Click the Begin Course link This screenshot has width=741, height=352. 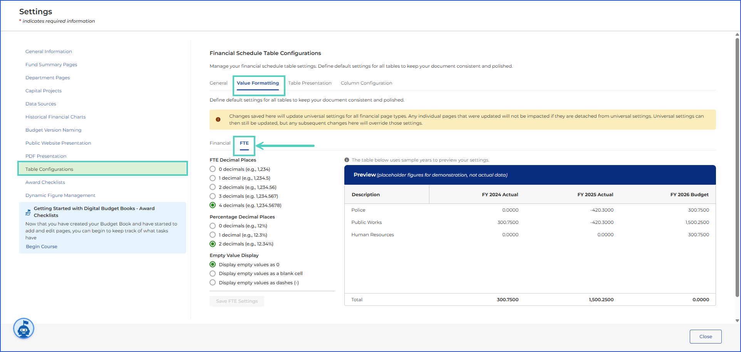[42, 247]
